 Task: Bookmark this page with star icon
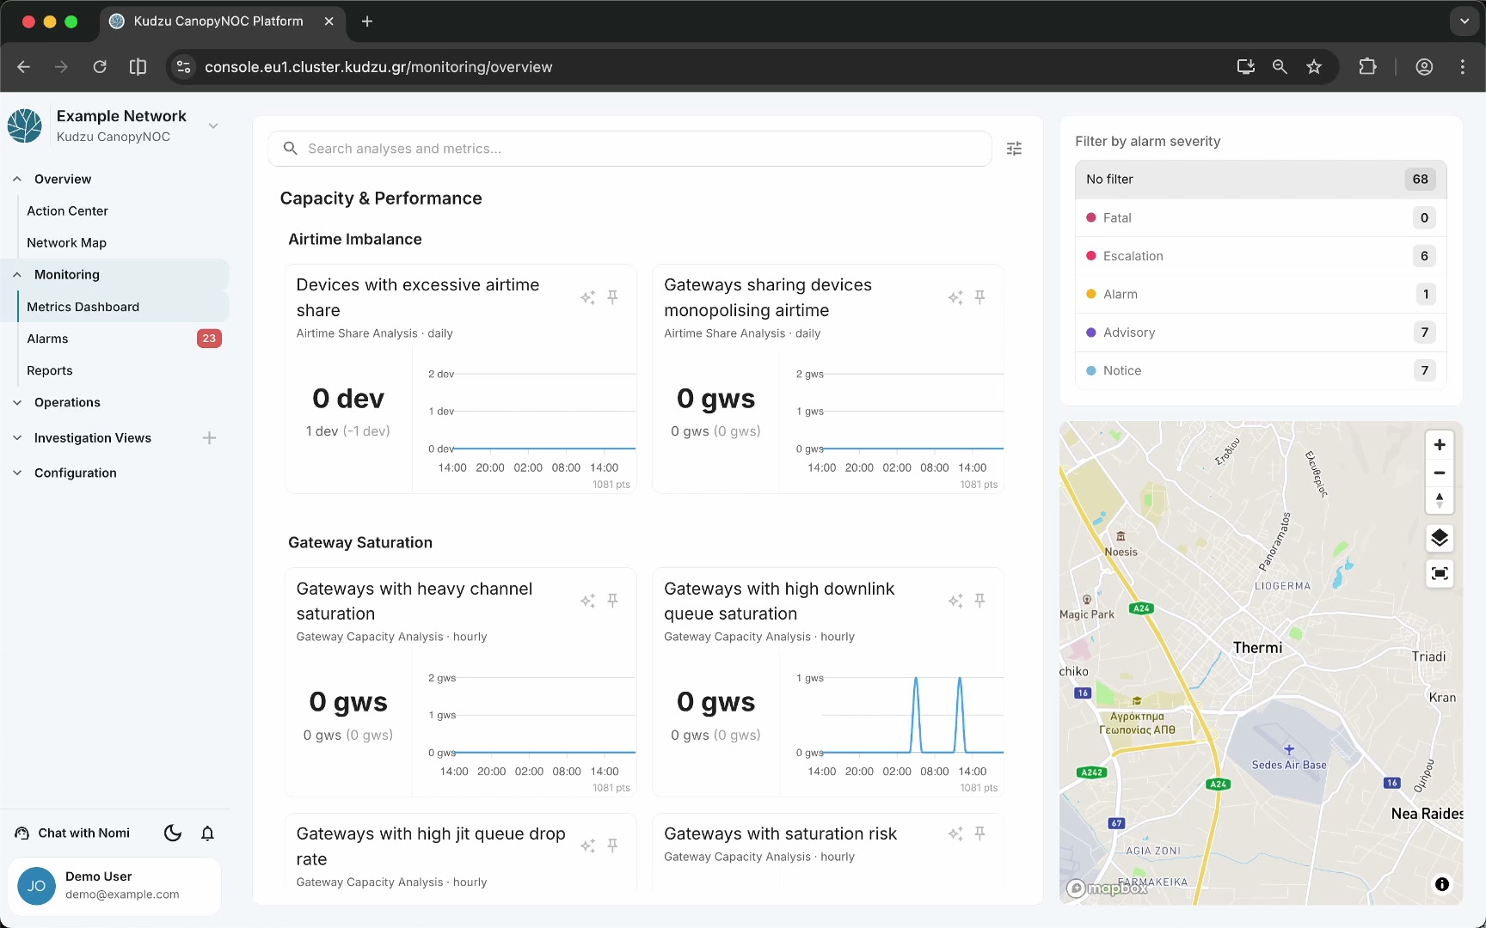[x=1314, y=67]
